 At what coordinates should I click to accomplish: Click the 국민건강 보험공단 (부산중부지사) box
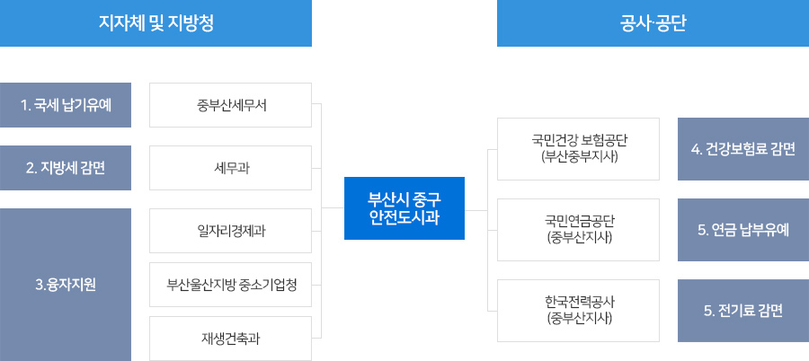click(x=578, y=149)
